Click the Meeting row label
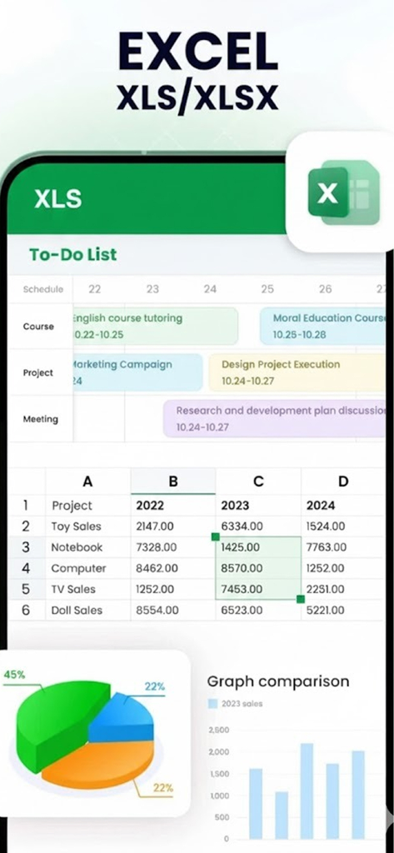The width and height of the screenshot is (394, 853). tap(41, 419)
